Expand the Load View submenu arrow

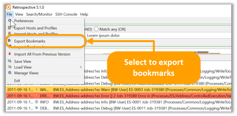coord(81,67)
